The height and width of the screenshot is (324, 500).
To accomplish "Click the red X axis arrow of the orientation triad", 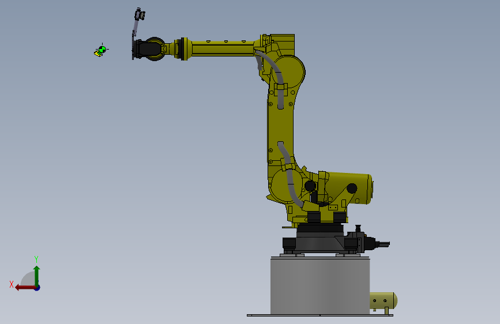I will (x=25, y=288).
